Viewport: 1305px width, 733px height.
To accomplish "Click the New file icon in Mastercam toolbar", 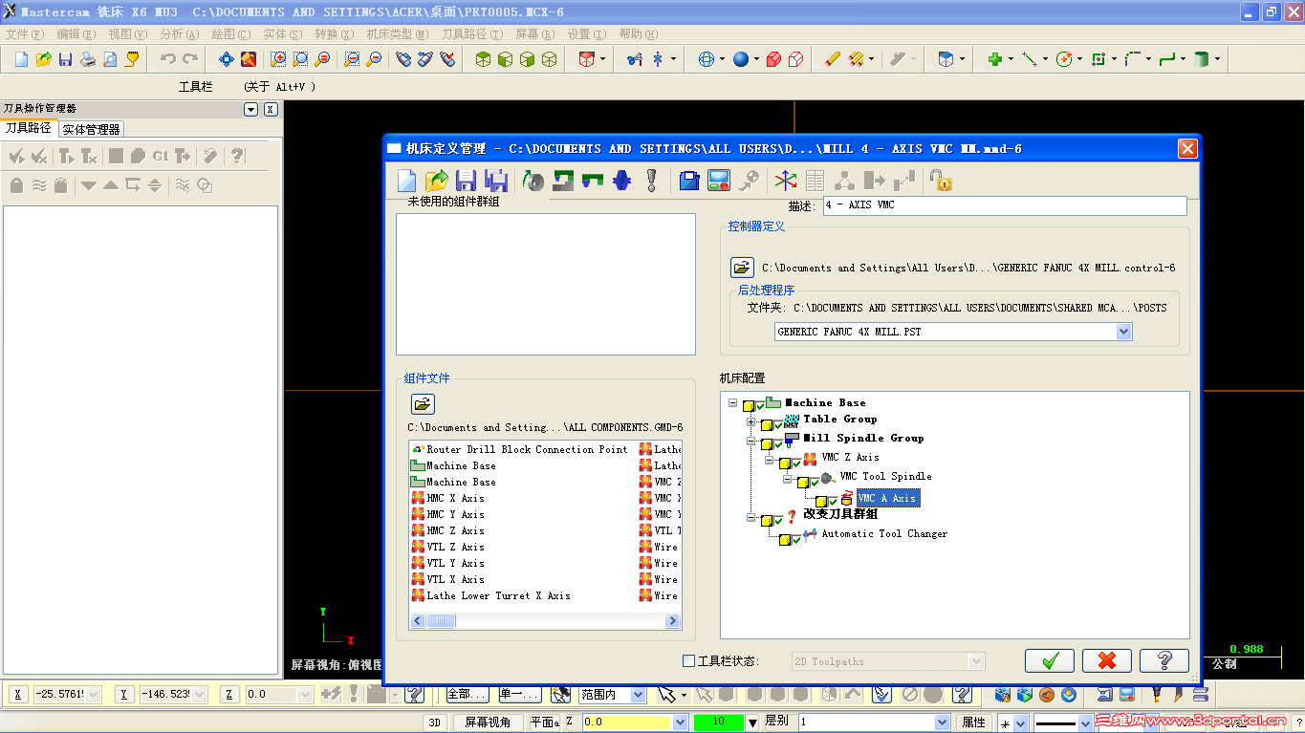I will click(21, 59).
